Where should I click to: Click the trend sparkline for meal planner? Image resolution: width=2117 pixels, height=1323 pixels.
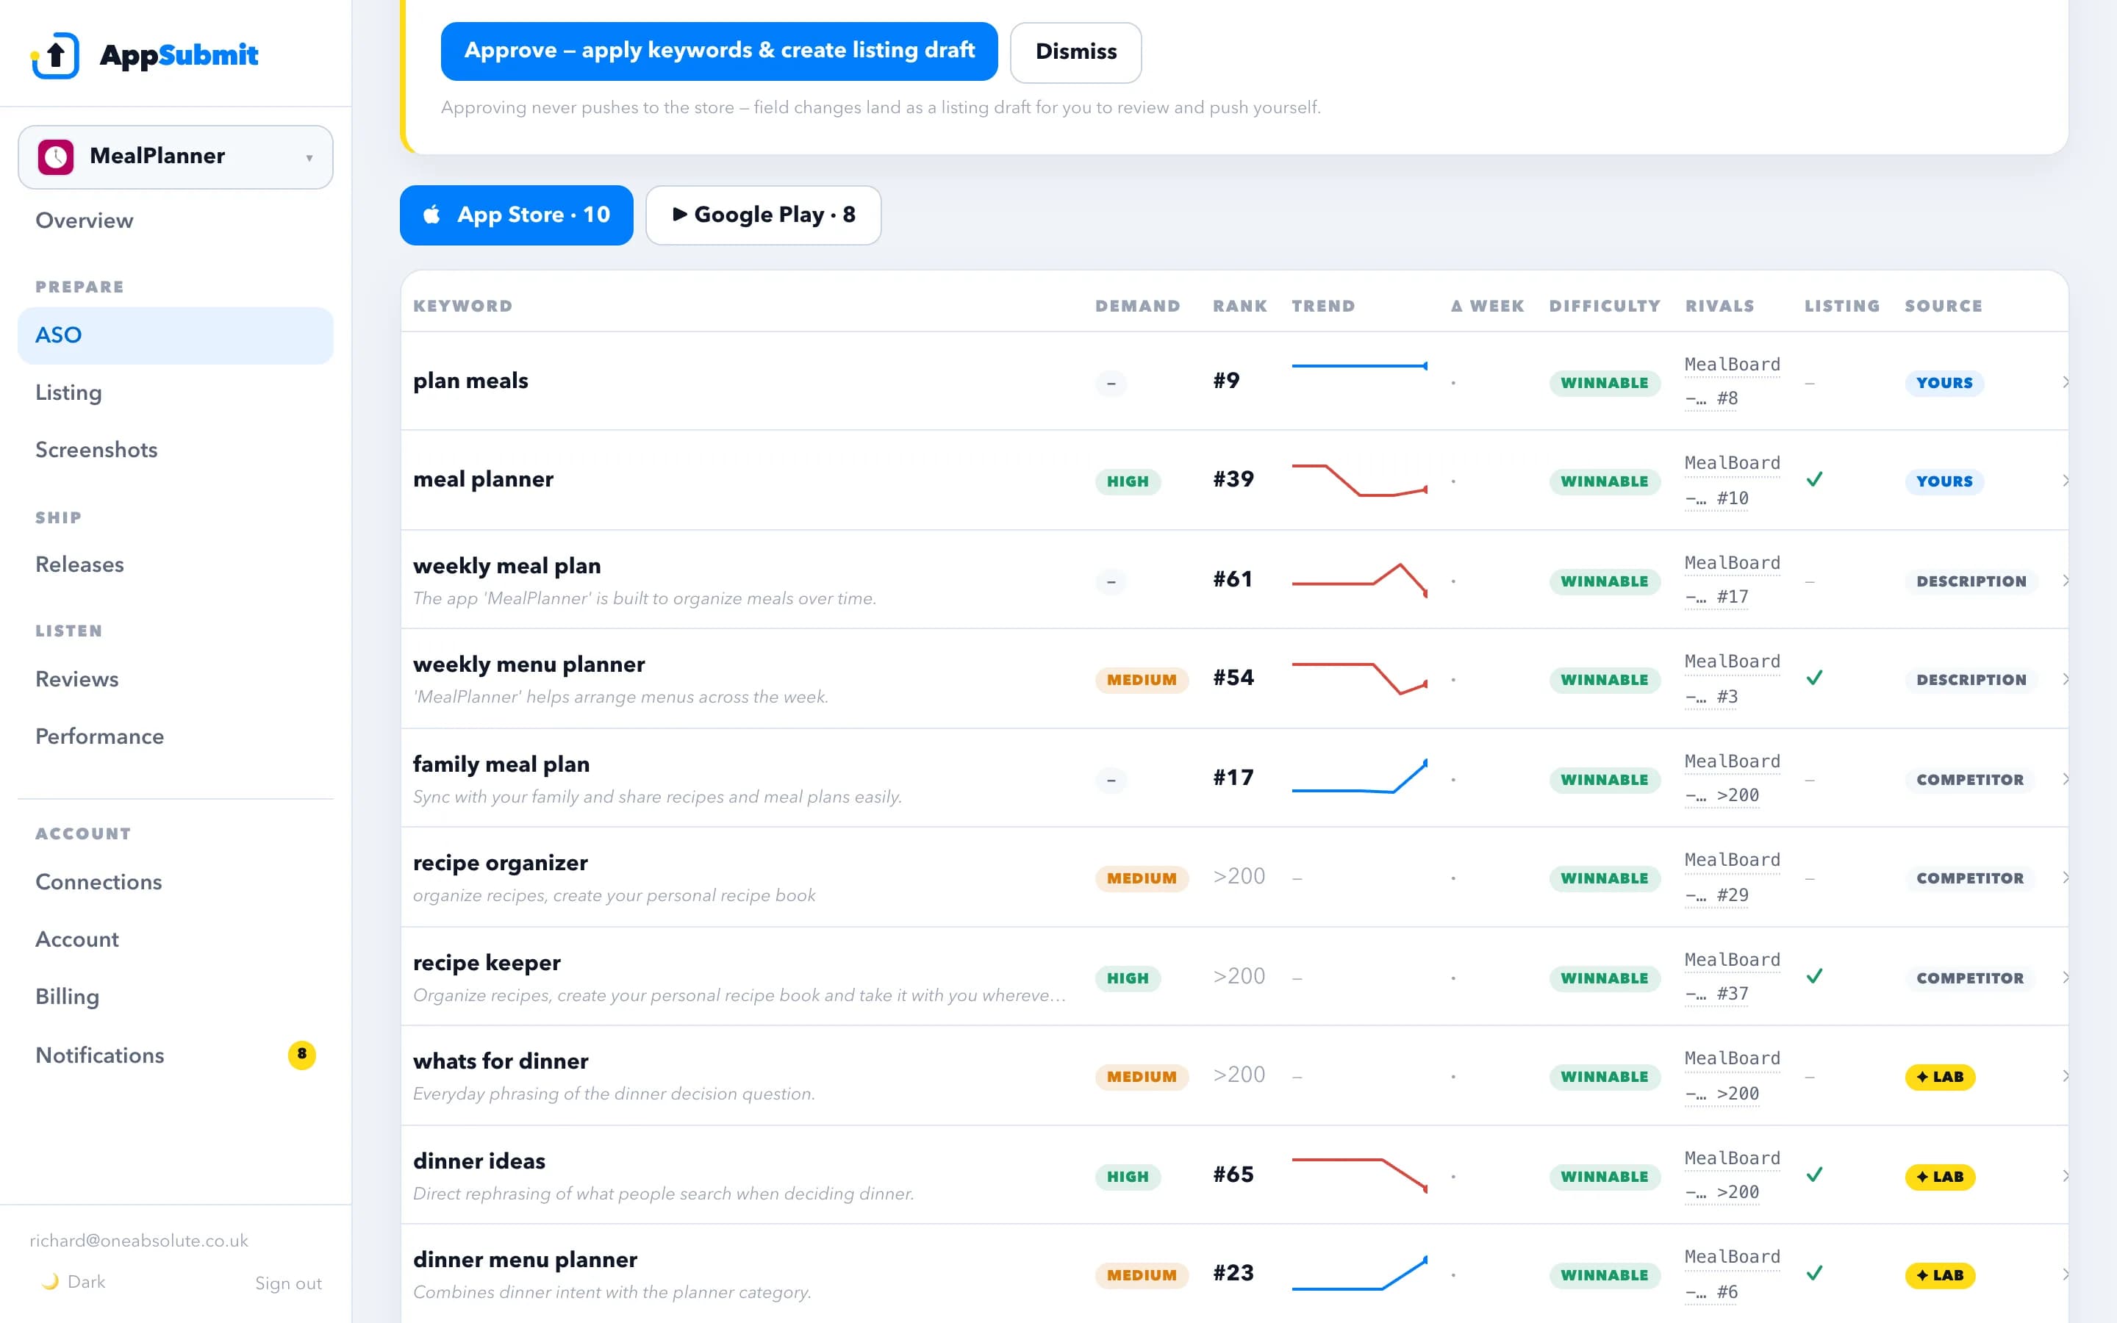1359,479
